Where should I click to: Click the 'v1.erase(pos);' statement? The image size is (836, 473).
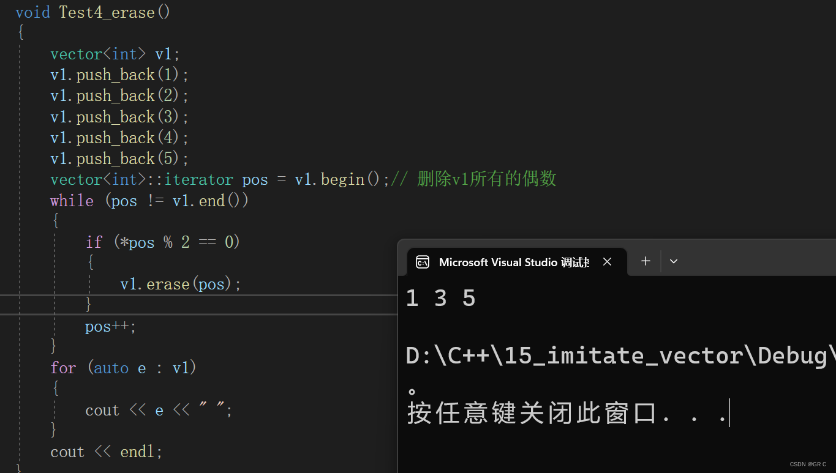point(181,284)
